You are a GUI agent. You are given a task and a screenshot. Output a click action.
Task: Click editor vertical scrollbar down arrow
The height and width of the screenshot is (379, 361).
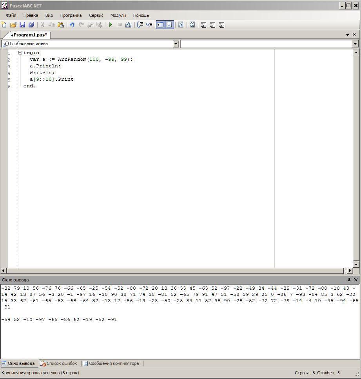[x=356, y=265]
